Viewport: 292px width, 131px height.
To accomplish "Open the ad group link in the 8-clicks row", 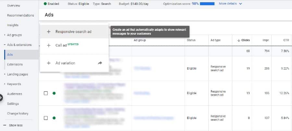I will 153,118.
